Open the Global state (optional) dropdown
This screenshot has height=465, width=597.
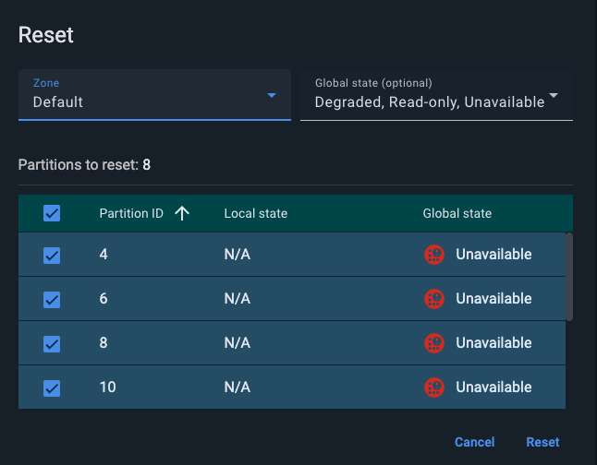tap(436, 95)
